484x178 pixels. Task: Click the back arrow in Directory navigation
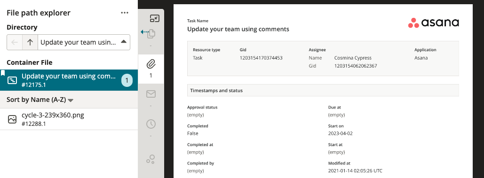tap(15, 42)
